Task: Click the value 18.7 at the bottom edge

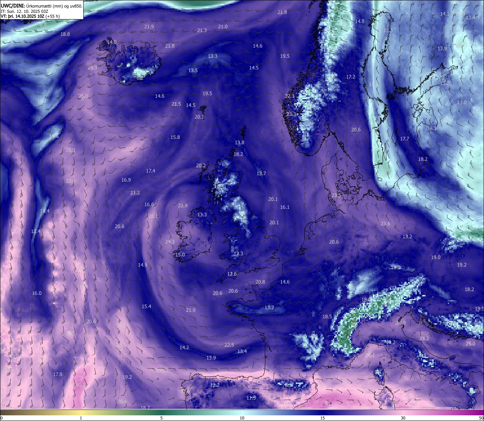Action: pos(145,407)
